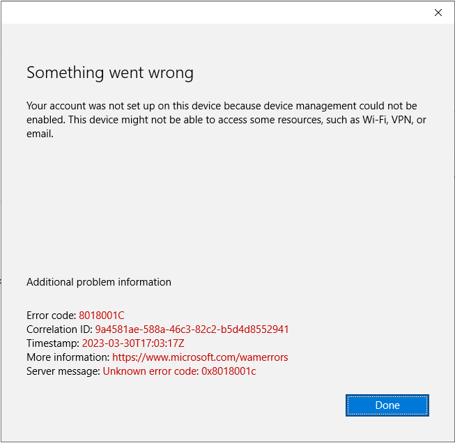Click 'Additional problem information' label
The height and width of the screenshot is (443, 455).
pyautogui.click(x=99, y=282)
